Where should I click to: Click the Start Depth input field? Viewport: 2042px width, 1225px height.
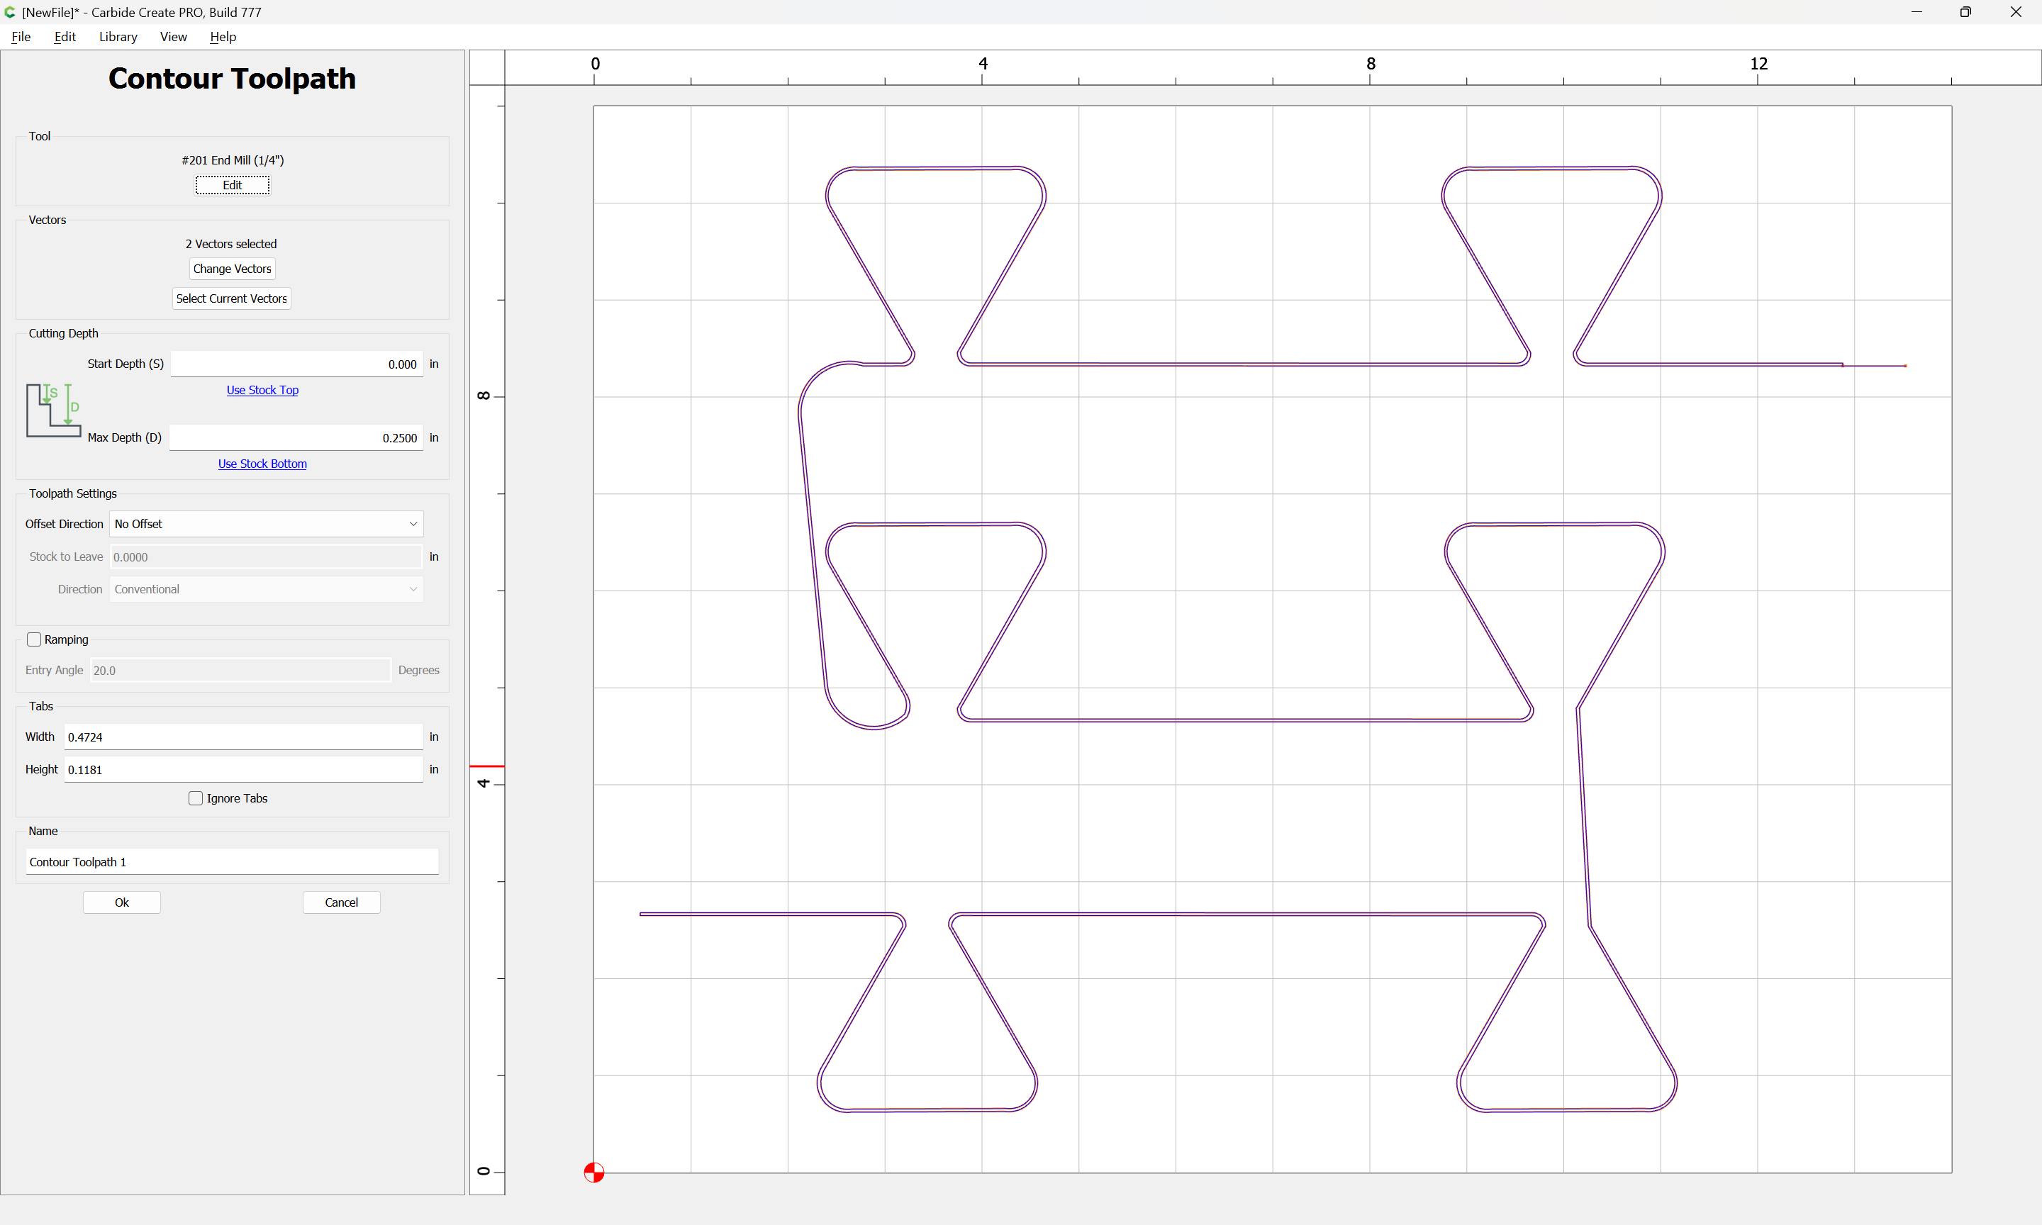[x=296, y=364]
